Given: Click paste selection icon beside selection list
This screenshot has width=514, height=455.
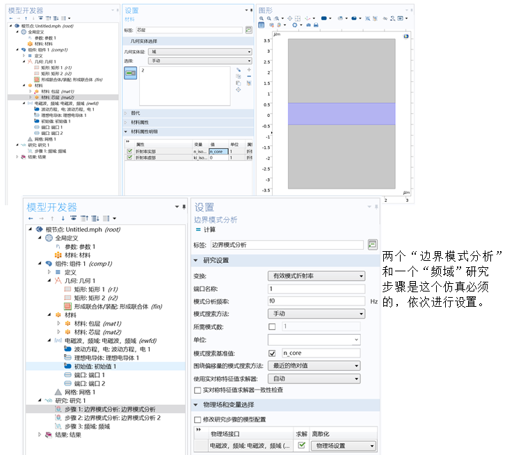Looking at the screenshot, I should click(x=239, y=83).
